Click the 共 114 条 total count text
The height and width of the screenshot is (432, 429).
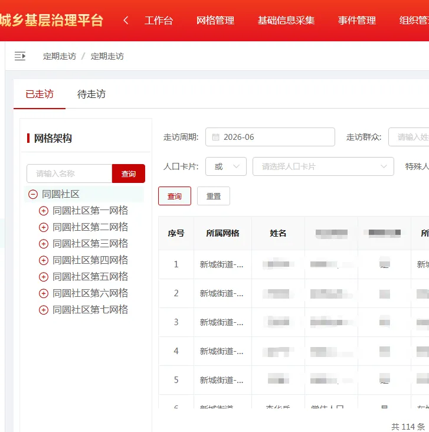[408, 427]
